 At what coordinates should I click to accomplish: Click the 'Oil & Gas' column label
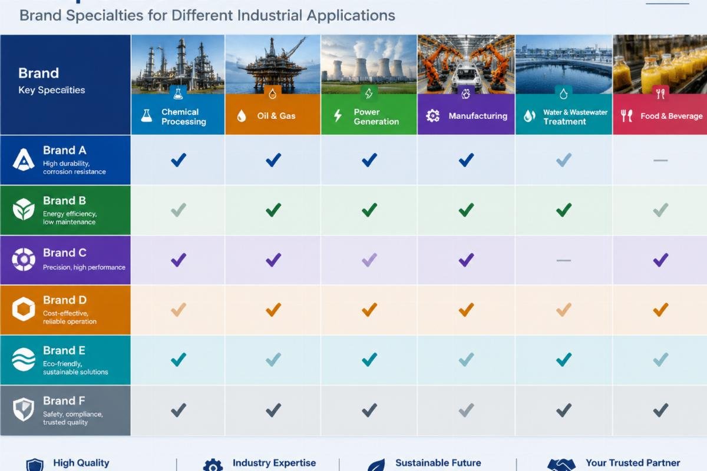(x=276, y=116)
